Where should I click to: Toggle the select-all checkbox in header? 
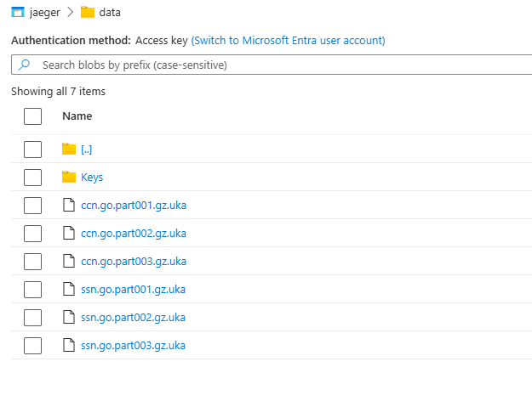coord(33,116)
